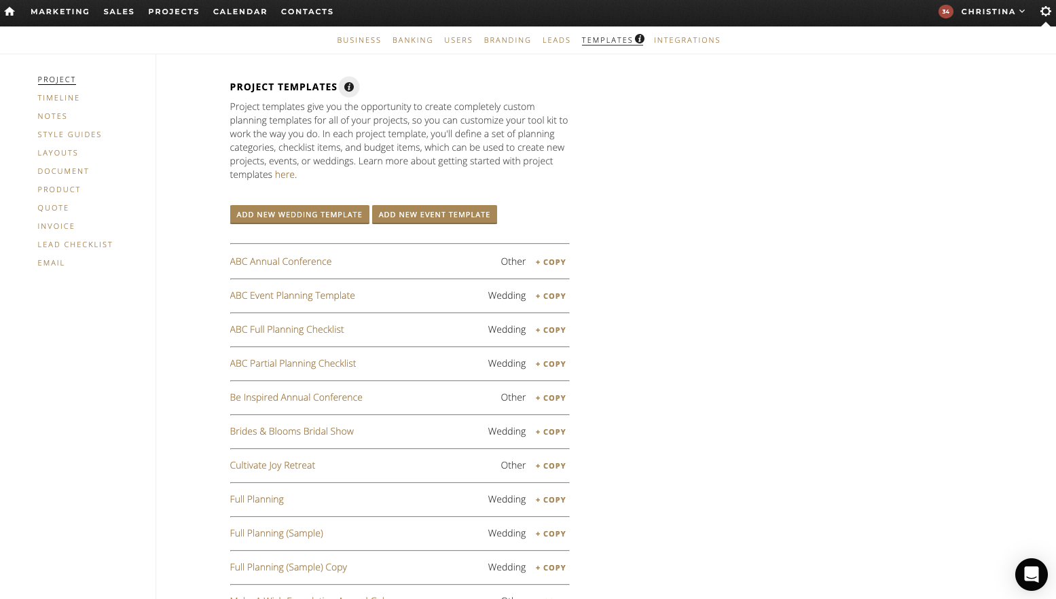1056x599 pixels.
Task: Select the Contacts menu item
Action: [x=307, y=11]
